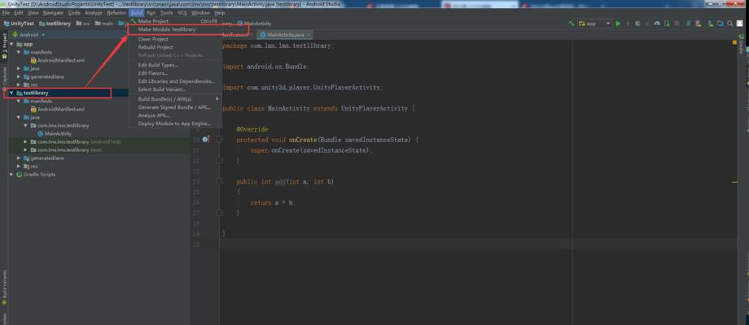Click testlibrary breadcrumb in navigation bar
Screen dimensions: 749x325
coord(55,24)
